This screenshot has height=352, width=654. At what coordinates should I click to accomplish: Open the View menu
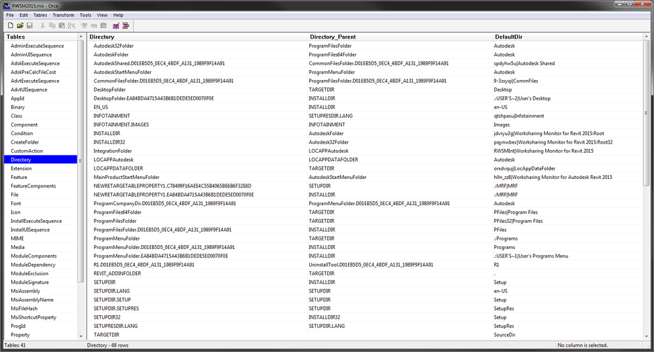click(102, 15)
